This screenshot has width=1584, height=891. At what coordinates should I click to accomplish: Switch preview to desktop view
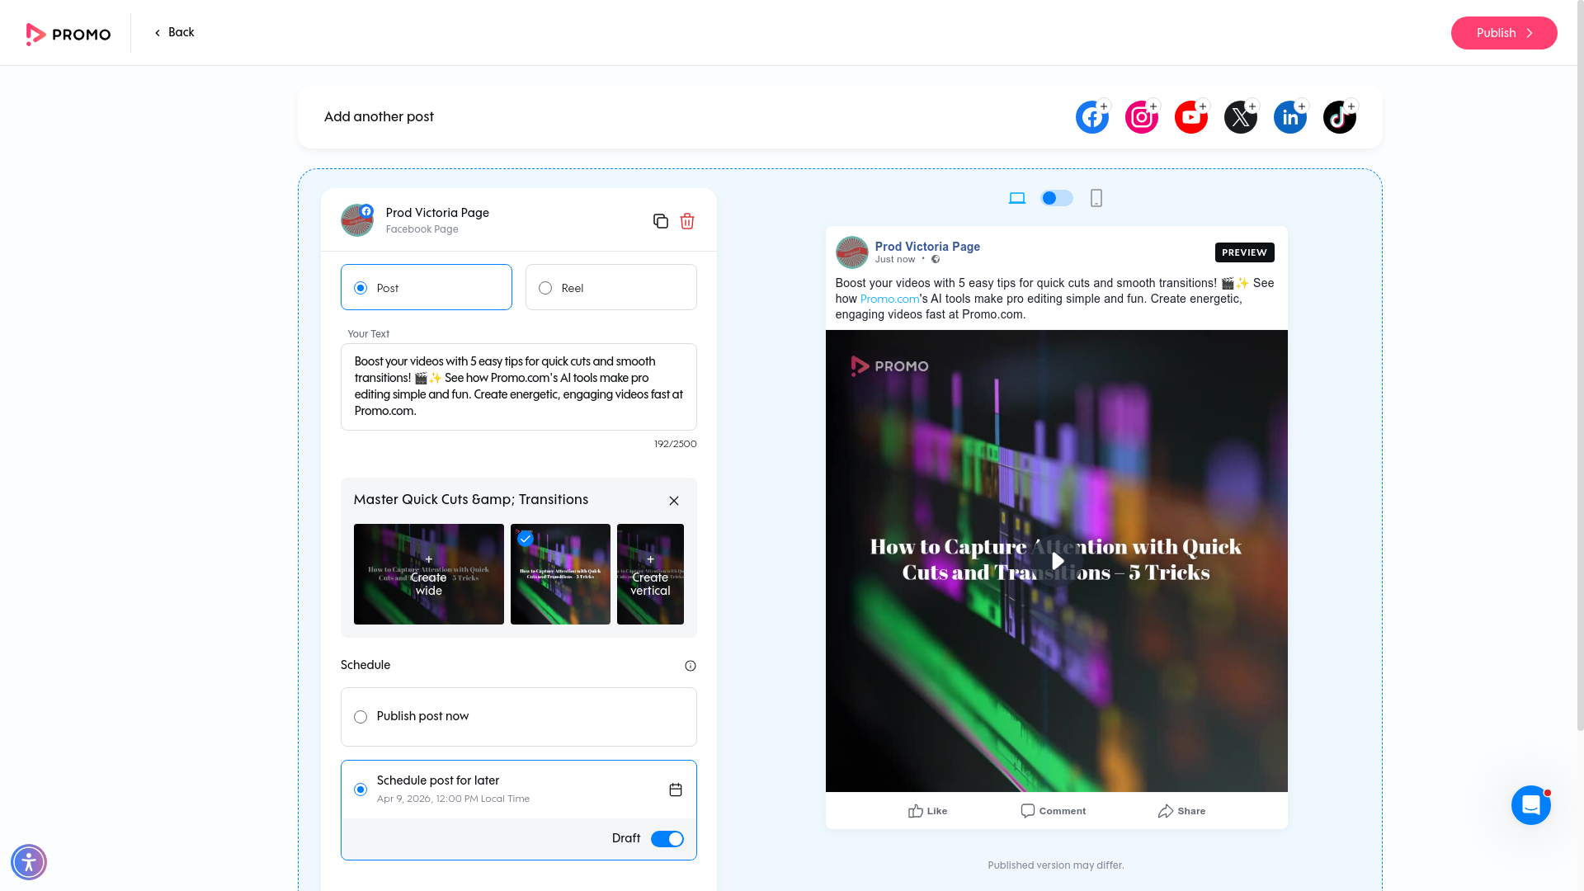(1016, 198)
